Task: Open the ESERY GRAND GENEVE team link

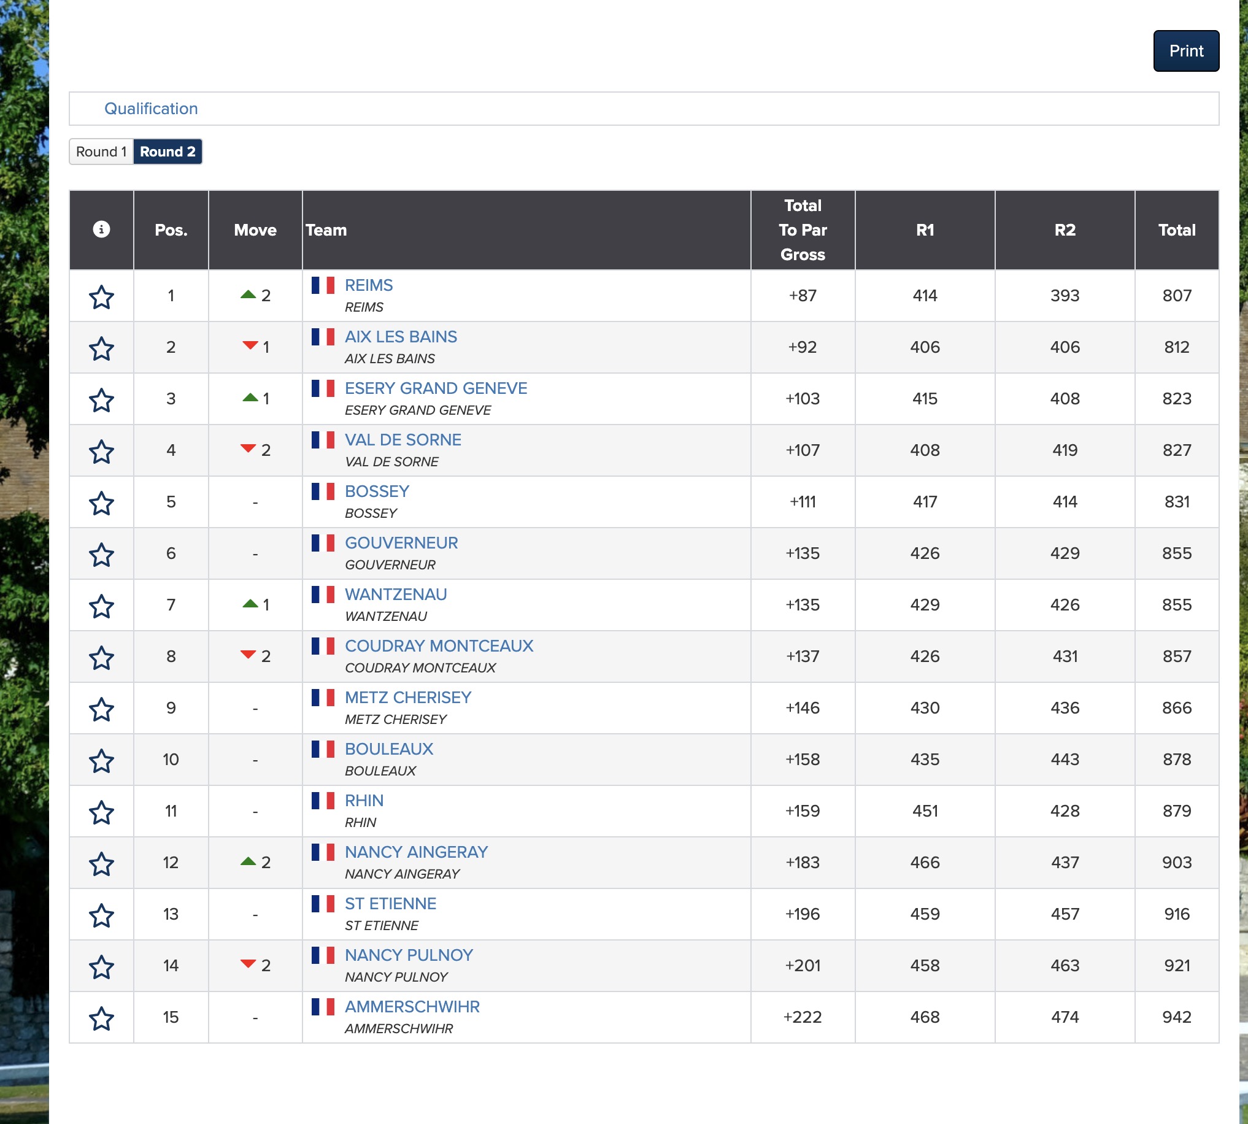Action: [436, 388]
